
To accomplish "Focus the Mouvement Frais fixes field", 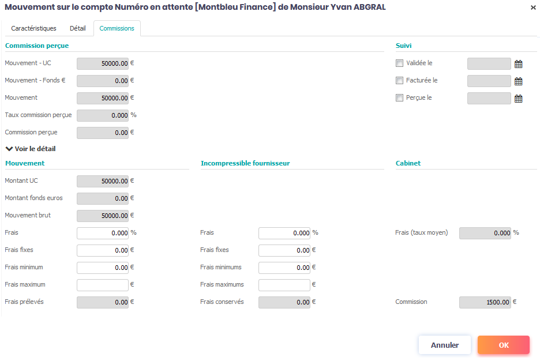I will coord(102,250).
